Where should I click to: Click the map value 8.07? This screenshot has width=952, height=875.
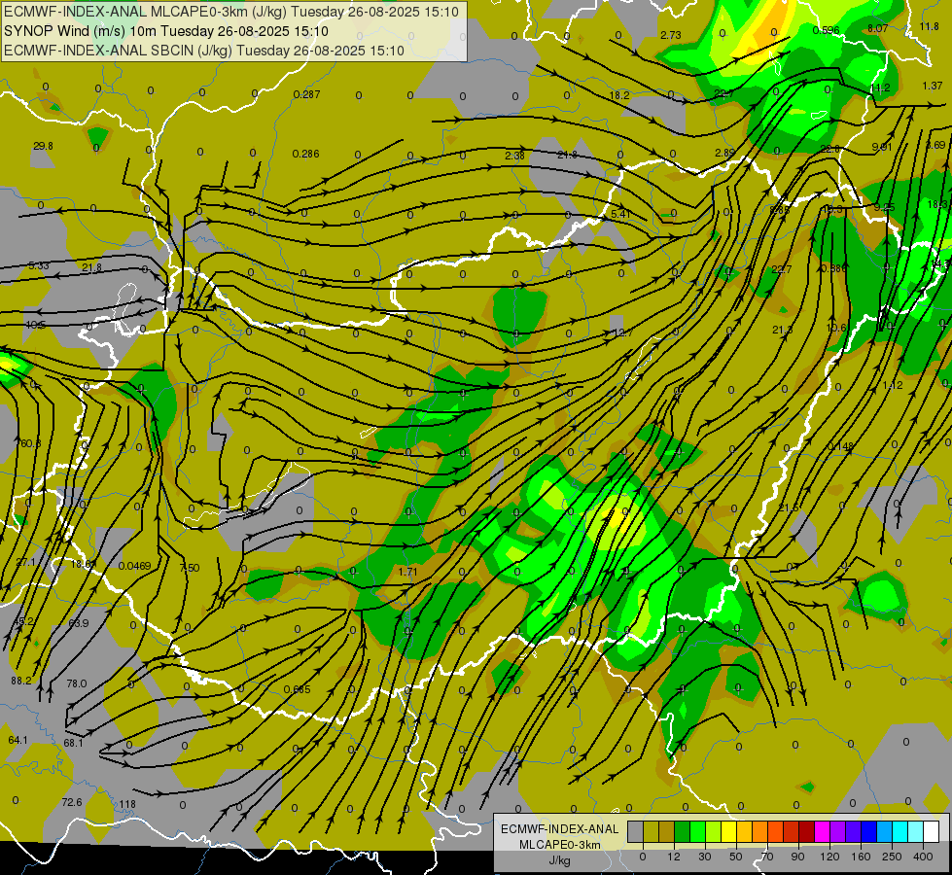[878, 28]
